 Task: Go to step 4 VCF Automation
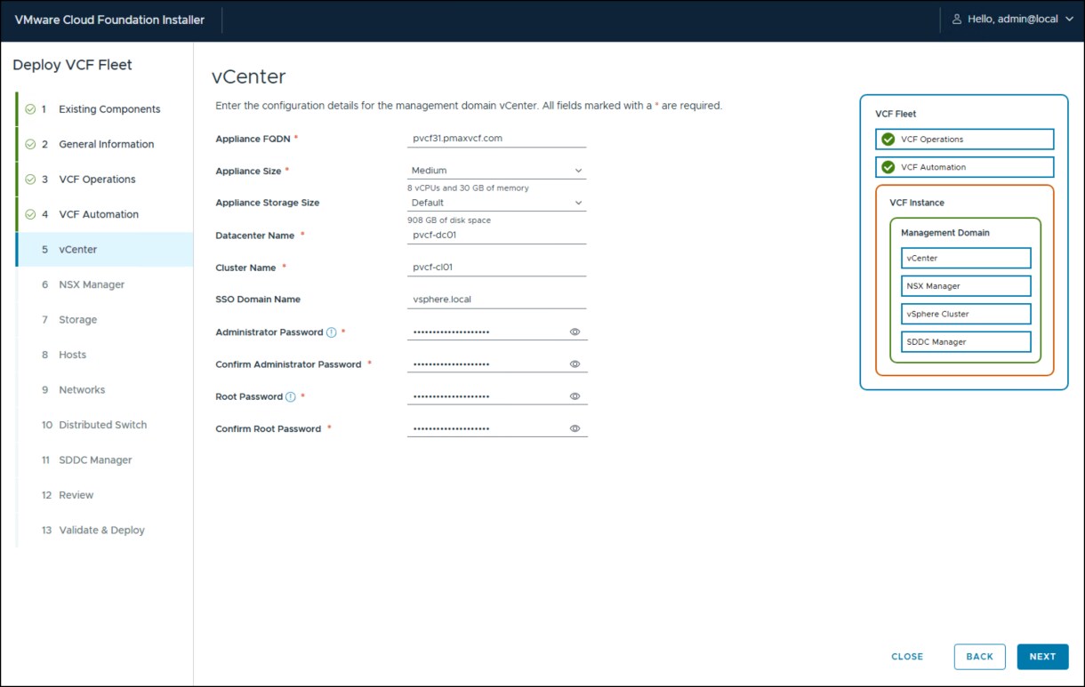(105, 214)
